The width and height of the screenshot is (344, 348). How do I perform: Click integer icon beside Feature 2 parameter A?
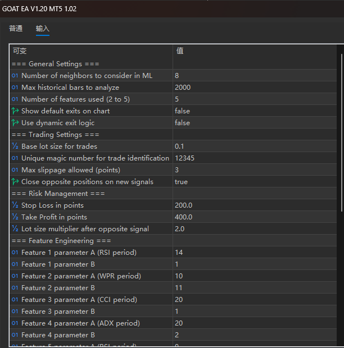pos(15,276)
